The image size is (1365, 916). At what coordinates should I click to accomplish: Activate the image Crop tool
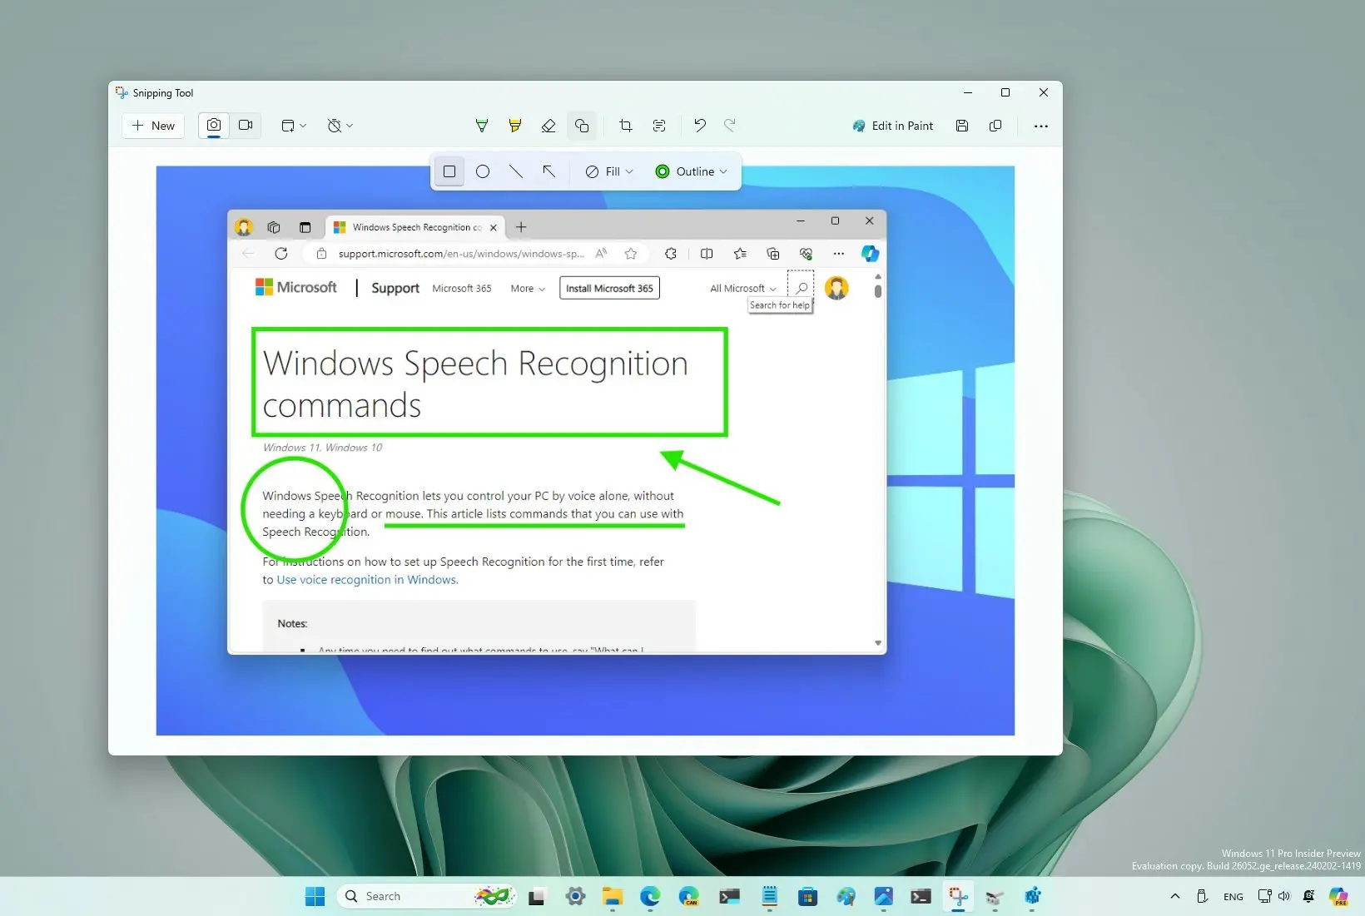point(626,126)
